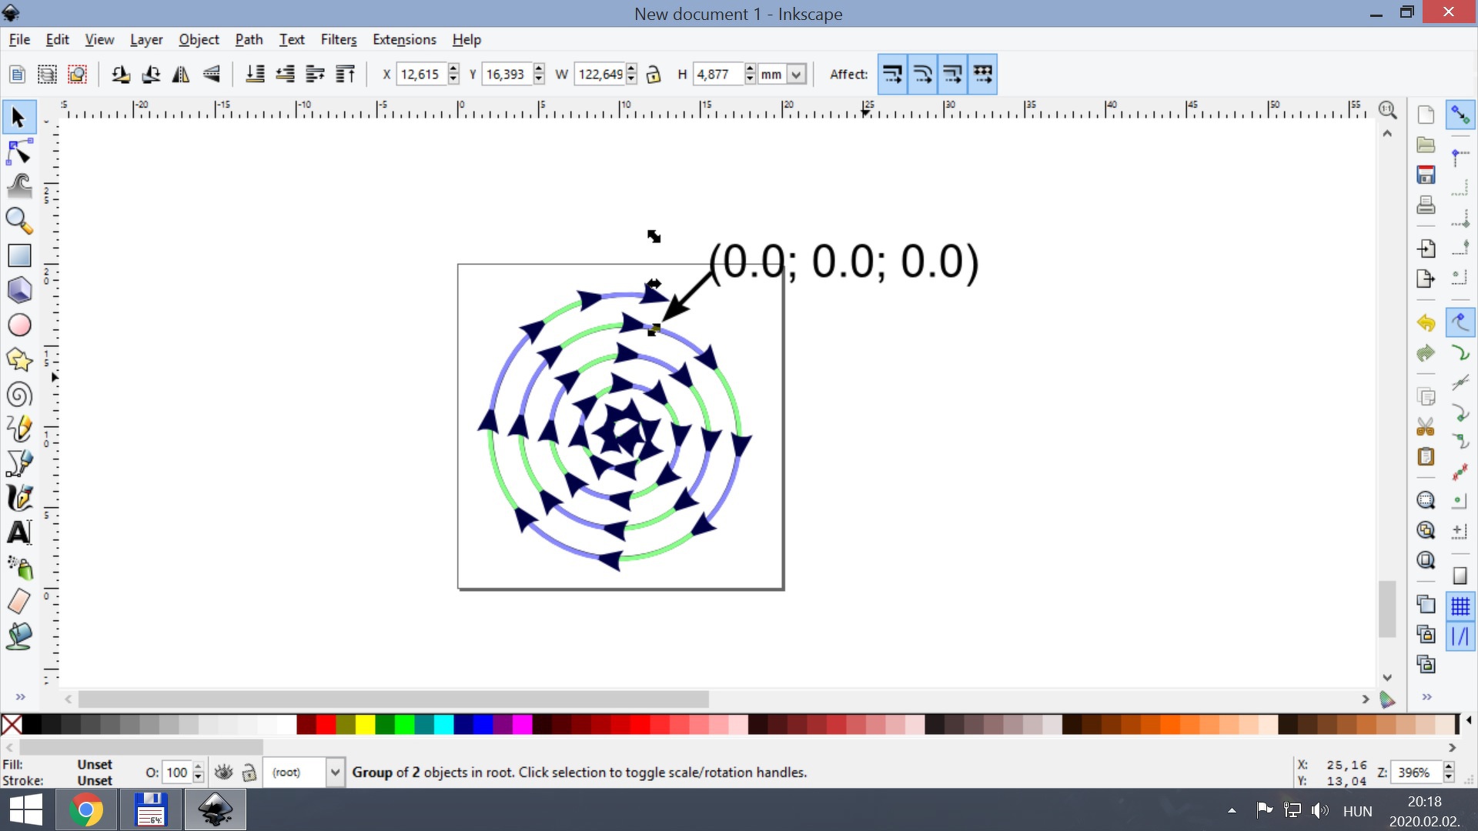Select the Star and polygon tool
The image size is (1478, 831).
tap(19, 359)
